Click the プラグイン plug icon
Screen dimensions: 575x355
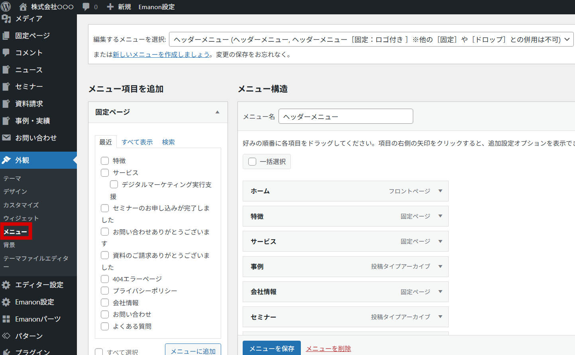pyautogui.click(x=6, y=353)
